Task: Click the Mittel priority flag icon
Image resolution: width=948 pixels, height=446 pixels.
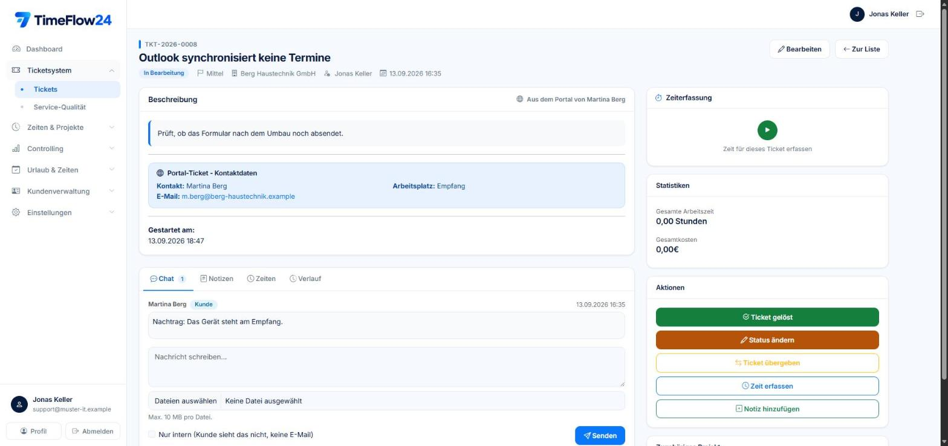Action: [x=200, y=73]
